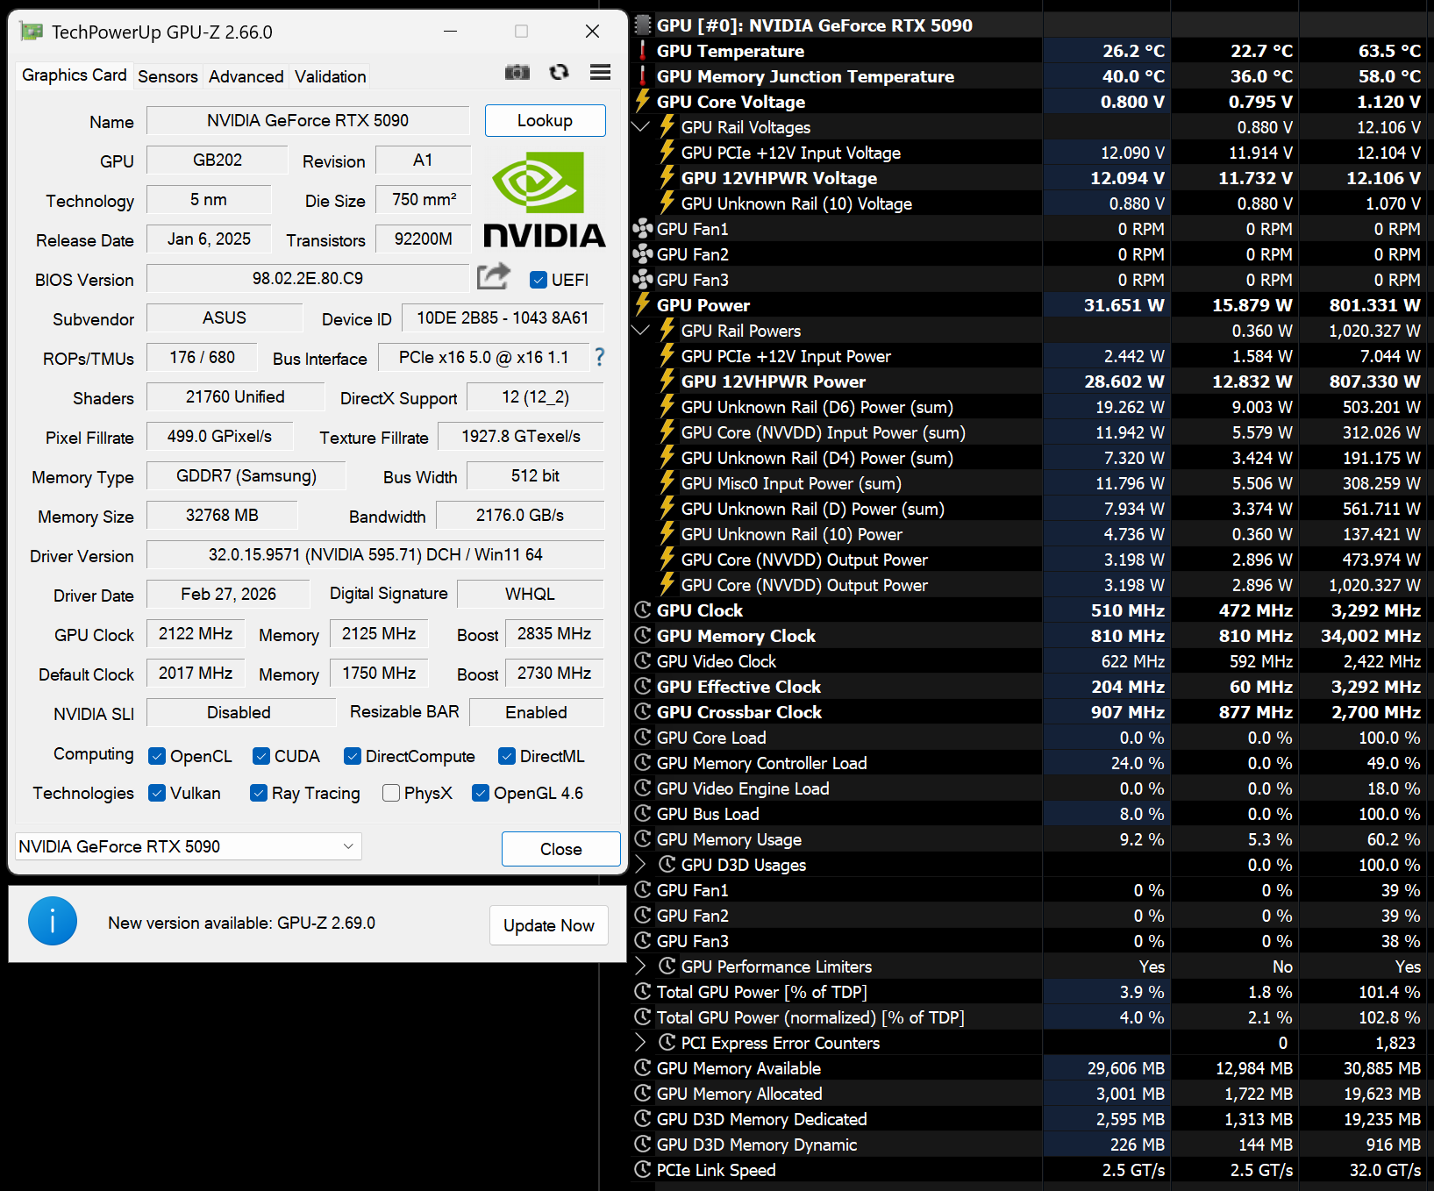Click the GPU-Z title bar app icon
1434x1191 pixels.
tap(32, 32)
